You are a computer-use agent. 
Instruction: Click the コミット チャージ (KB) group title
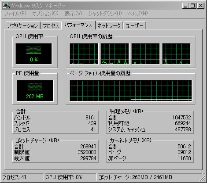(37, 140)
